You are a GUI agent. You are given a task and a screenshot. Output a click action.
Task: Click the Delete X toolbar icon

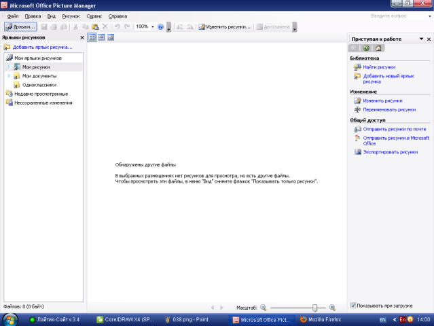tap(105, 27)
